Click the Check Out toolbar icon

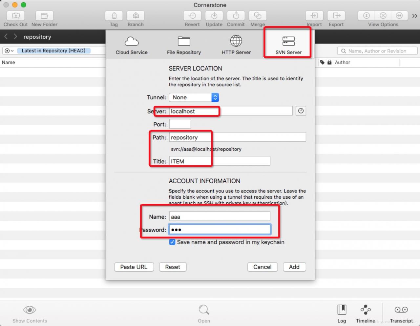point(16,15)
